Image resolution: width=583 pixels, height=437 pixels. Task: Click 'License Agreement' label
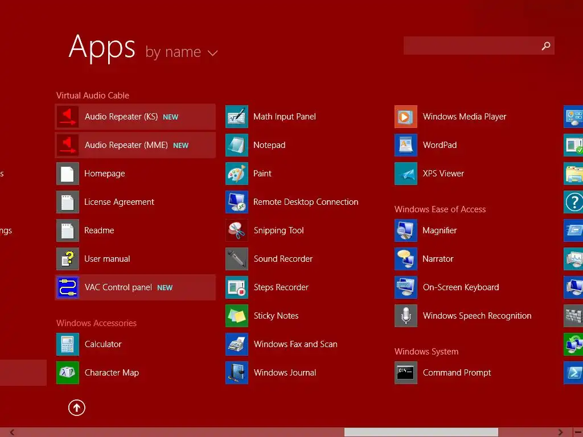pyautogui.click(x=119, y=202)
